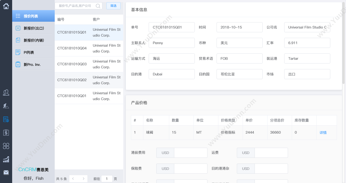Click the 贸易术语 field FOB

click(x=240, y=58)
